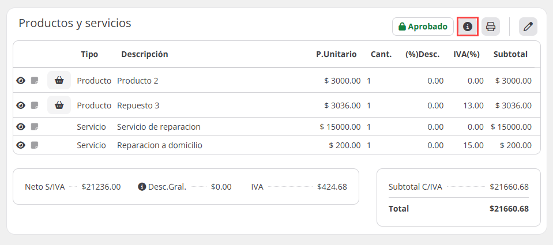Select the Reparacion a domicilio row description
Image resolution: width=553 pixels, height=245 pixels.
[160, 145]
